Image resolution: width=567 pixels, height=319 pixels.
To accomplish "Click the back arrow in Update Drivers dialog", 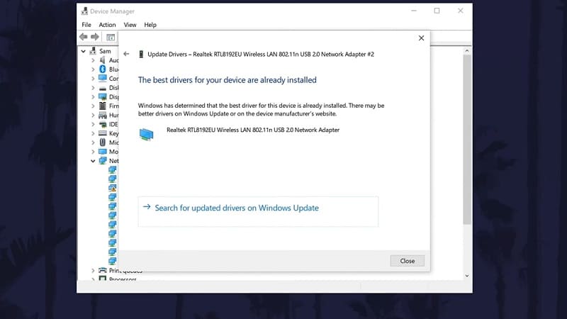I will pos(126,54).
